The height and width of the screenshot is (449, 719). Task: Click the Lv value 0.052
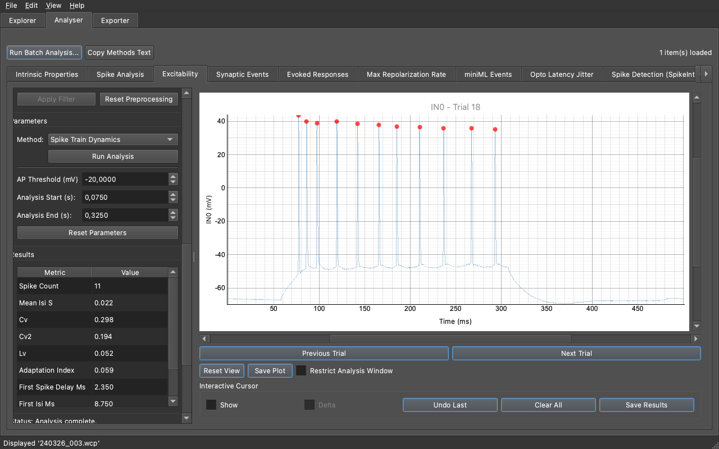103,353
